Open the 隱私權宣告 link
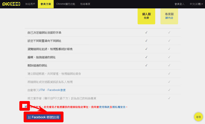 (x=119, y=107)
